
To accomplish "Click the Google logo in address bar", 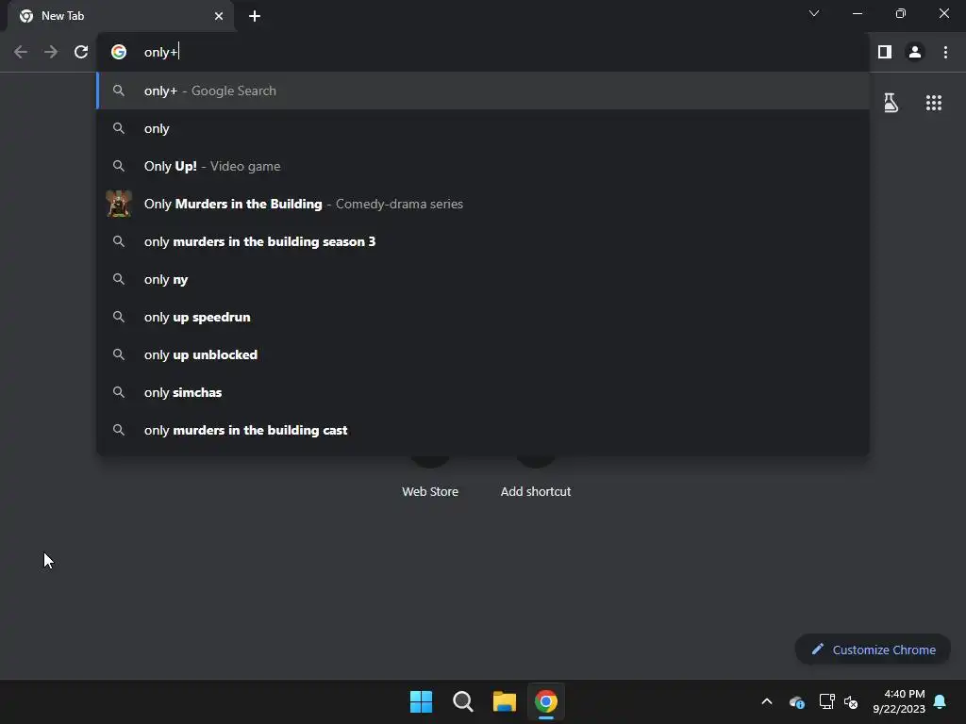I will click(119, 53).
